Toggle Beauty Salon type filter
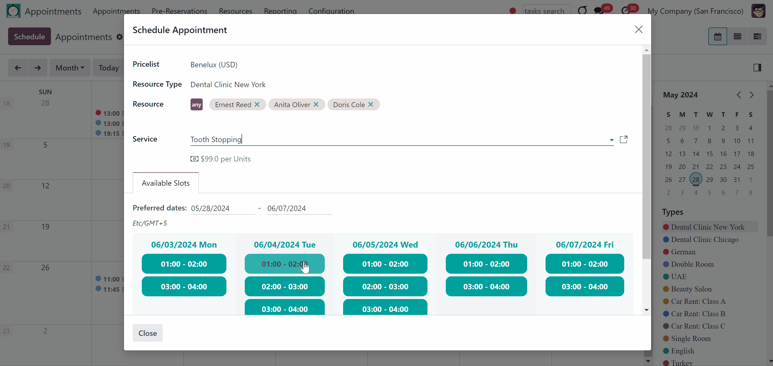 pyautogui.click(x=691, y=289)
